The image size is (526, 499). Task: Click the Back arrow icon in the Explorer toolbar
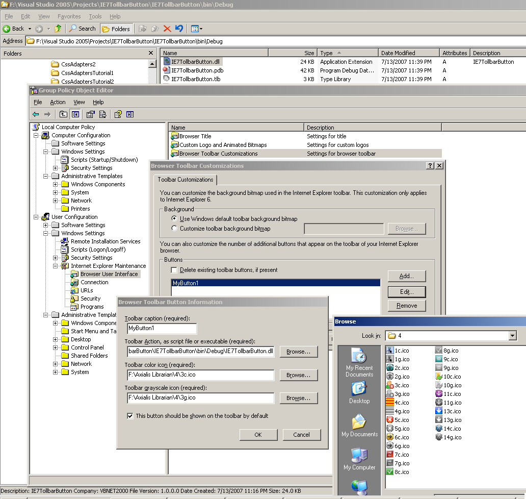click(7, 29)
